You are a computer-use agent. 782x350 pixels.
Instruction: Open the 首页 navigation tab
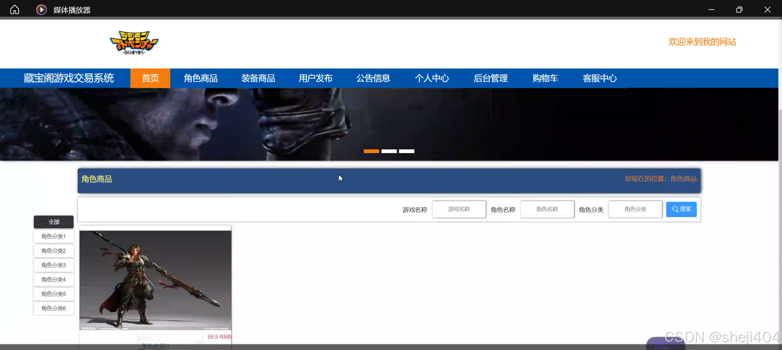tap(150, 78)
